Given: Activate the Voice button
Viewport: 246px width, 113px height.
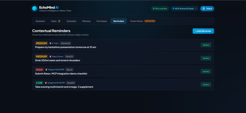Looking at the screenshot, I should click(x=207, y=8).
